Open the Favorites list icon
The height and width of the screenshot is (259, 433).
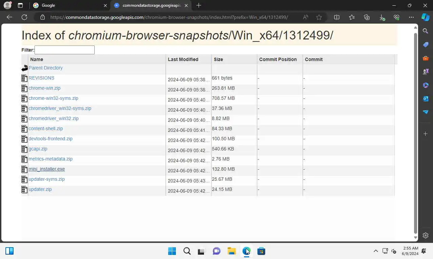(352, 17)
